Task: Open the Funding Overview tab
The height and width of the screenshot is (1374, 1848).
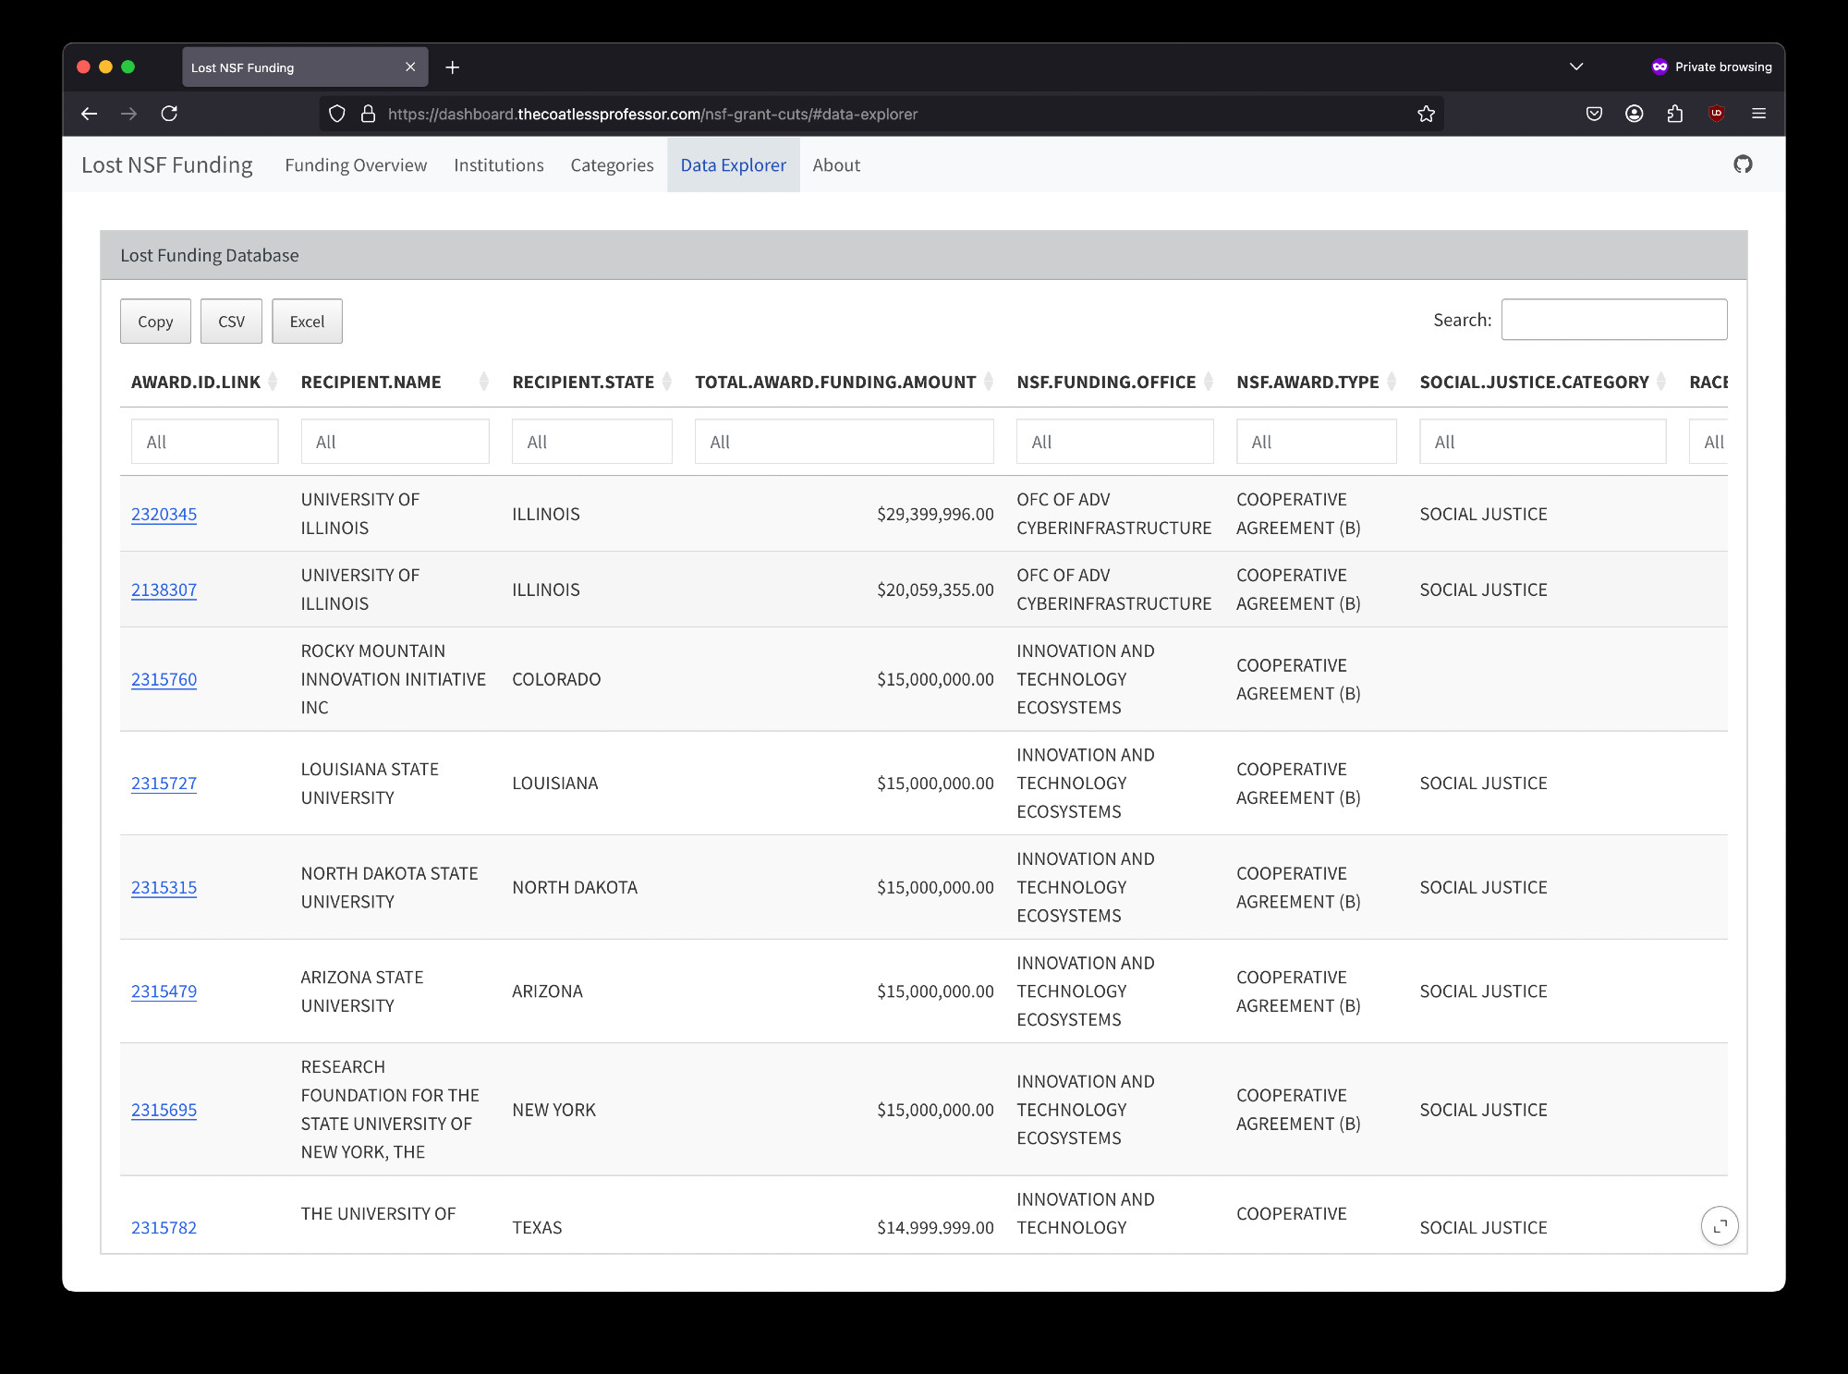Action: (356, 165)
